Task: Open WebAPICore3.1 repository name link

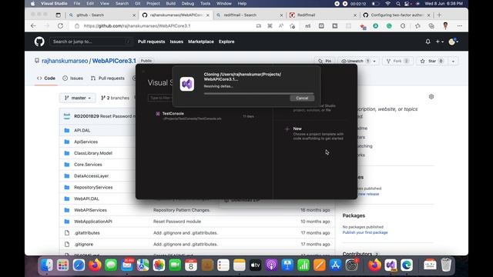Action: tap(114, 61)
